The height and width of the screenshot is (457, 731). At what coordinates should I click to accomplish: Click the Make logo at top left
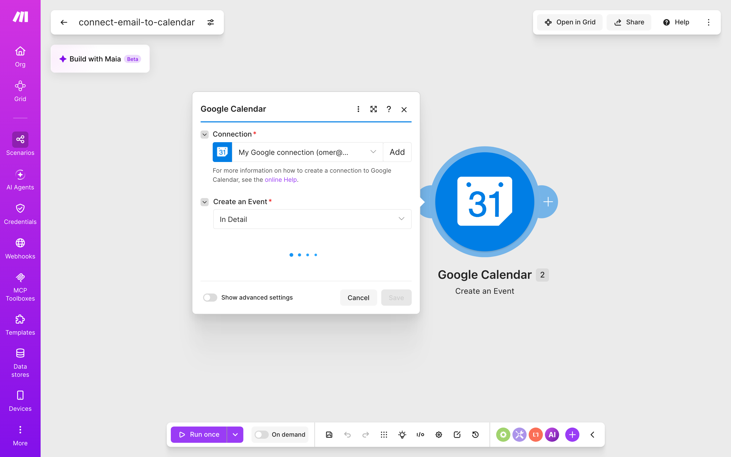pos(20,17)
